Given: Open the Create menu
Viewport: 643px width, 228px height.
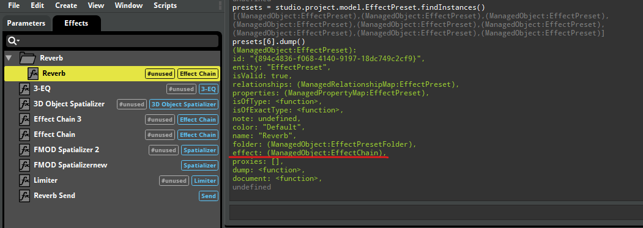Looking at the screenshot, I should point(66,6).
